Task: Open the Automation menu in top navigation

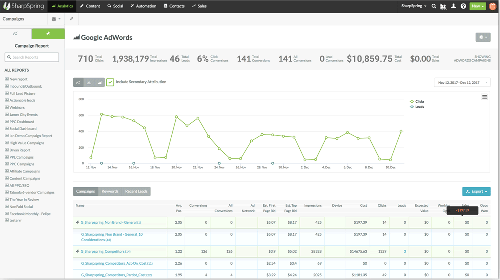Action: (143, 6)
